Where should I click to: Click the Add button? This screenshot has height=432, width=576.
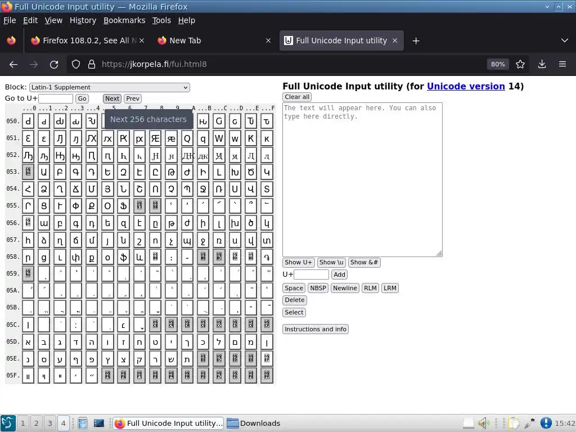coord(339,274)
